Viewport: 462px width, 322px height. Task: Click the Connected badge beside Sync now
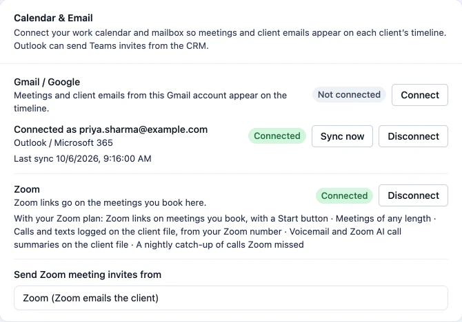[x=277, y=136]
